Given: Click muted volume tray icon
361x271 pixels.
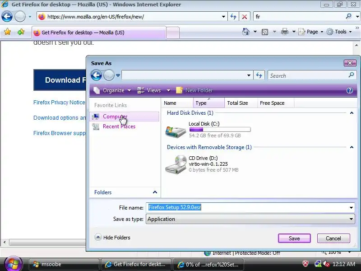Looking at the screenshot, I should click(x=326, y=264).
